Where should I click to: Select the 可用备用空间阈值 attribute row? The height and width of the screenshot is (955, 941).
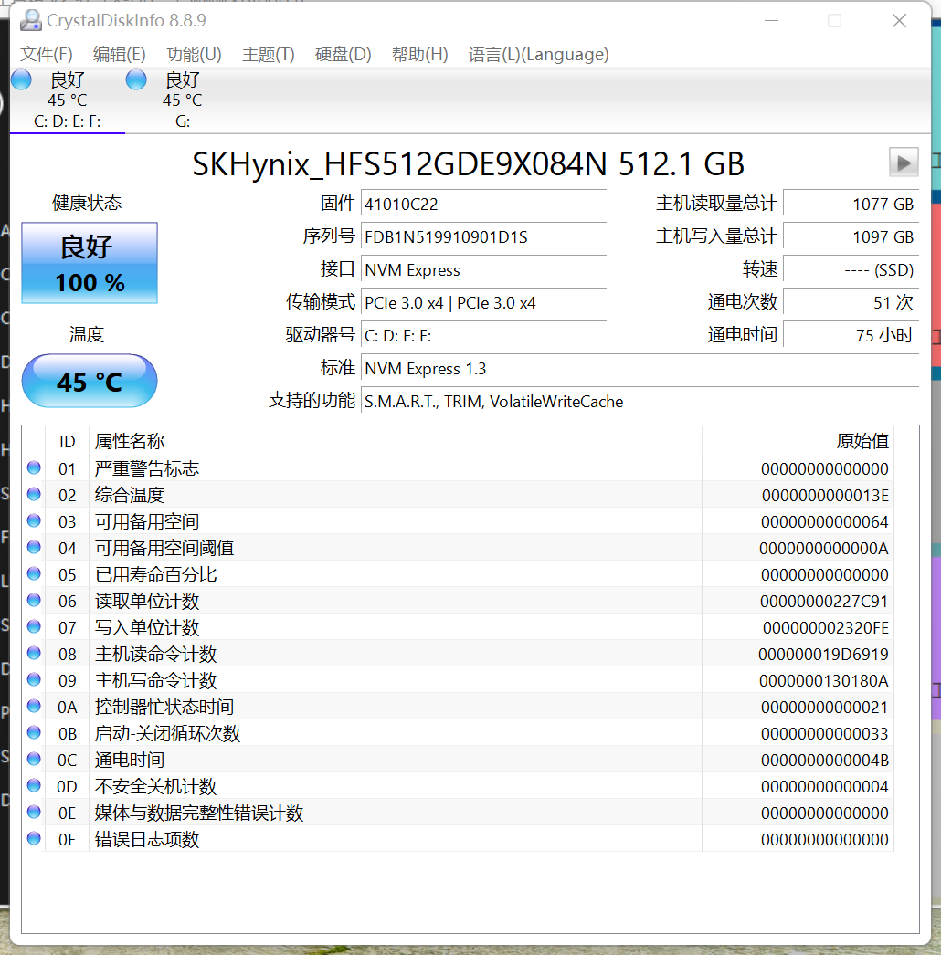pos(458,548)
